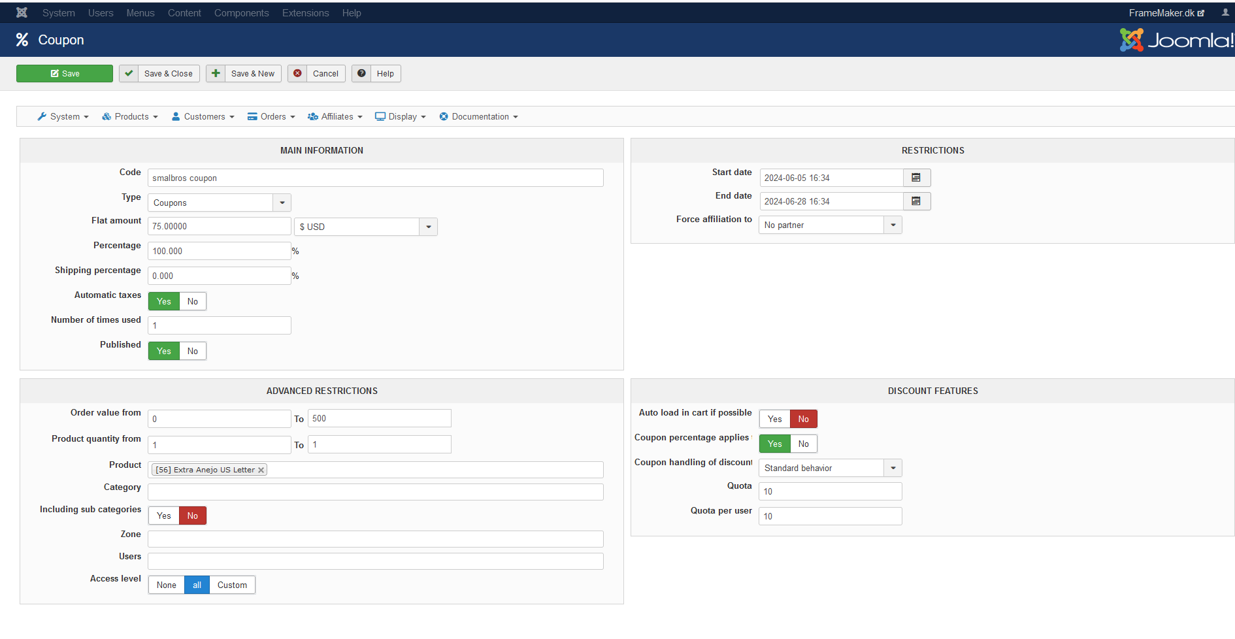Set Including sub categories to No
This screenshot has height=639, width=1235.
click(193, 516)
